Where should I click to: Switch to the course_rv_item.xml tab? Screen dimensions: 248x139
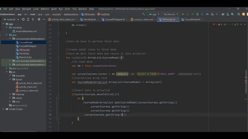point(143,20)
